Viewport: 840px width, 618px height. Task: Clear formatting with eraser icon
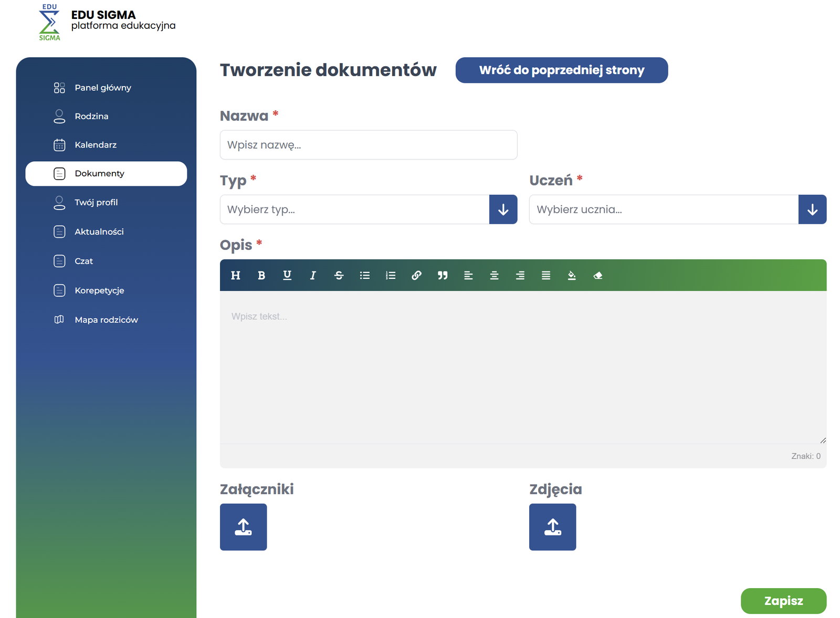[x=597, y=276]
